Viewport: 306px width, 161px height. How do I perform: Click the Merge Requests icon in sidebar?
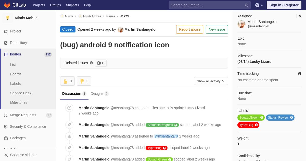(x=6, y=115)
